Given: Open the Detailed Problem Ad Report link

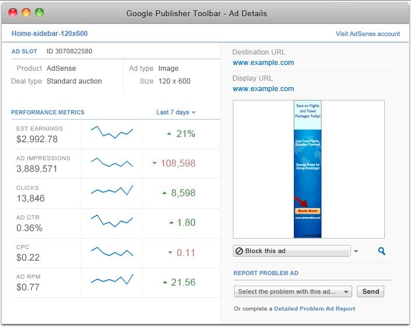Looking at the screenshot, I should (314, 309).
